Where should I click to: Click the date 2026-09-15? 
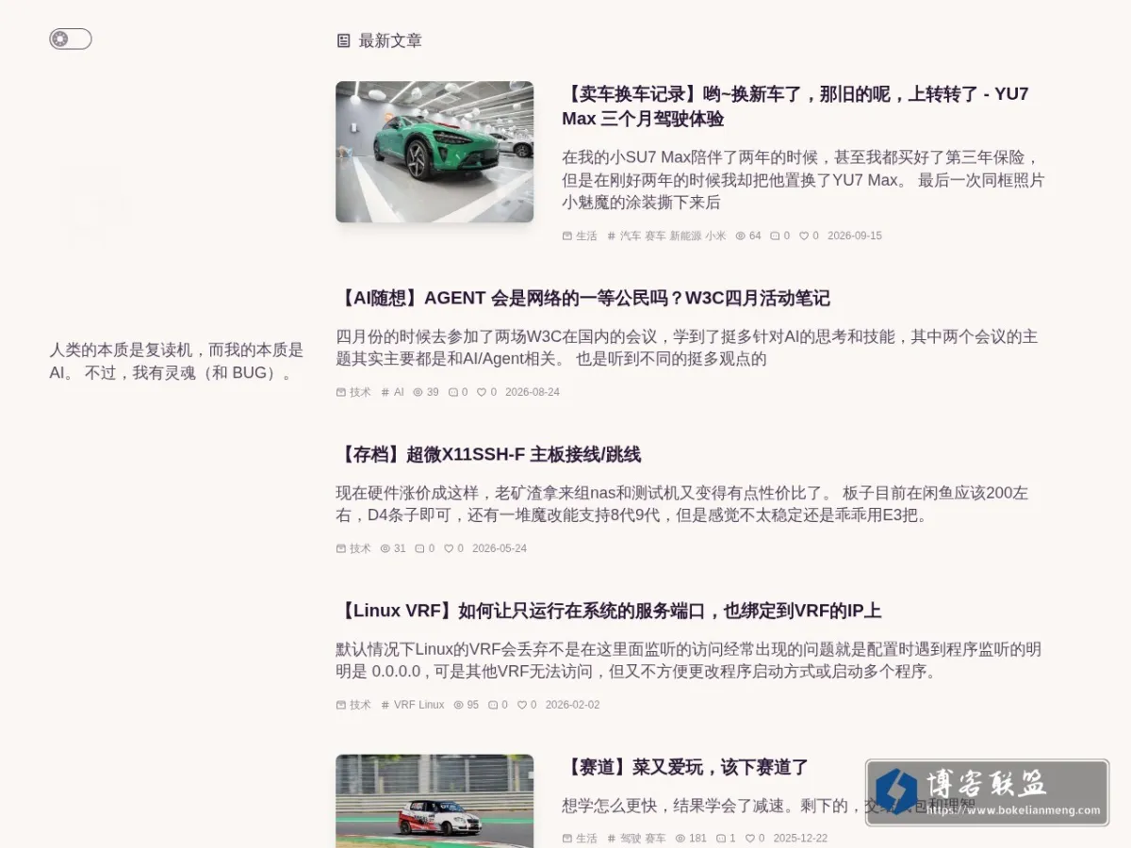[855, 236]
